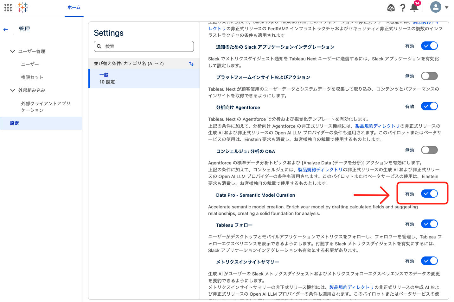Click 分析向け Agentforce setting title
The image size is (454, 302).
pyautogui.click(x=238, y=108)
